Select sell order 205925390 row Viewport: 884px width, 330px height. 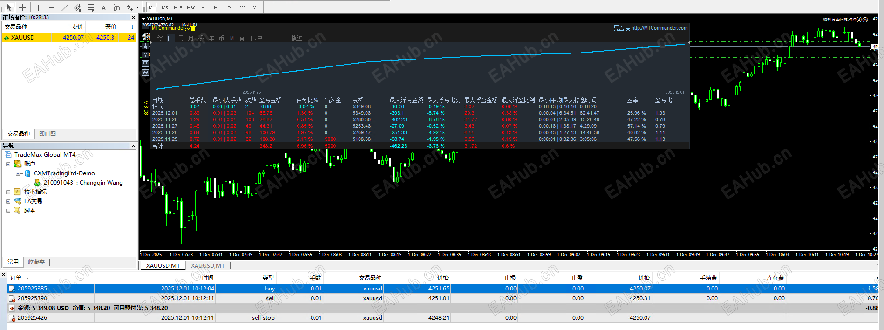click(442, 298)
